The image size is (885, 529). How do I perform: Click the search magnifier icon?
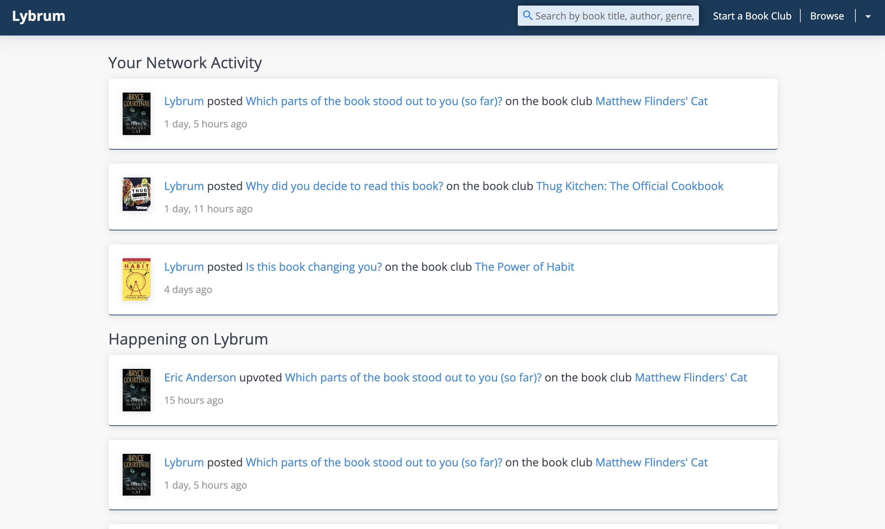pyautogui.click(x=527, y=16)
